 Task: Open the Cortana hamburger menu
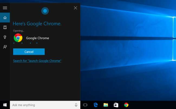pyautogui.click(x=5, y=8)
